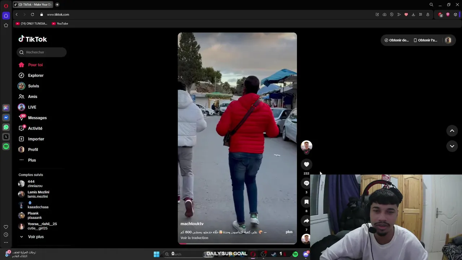
Task: Open Aria AI in Opera sidebar
Action: click(x=6, y=108)
